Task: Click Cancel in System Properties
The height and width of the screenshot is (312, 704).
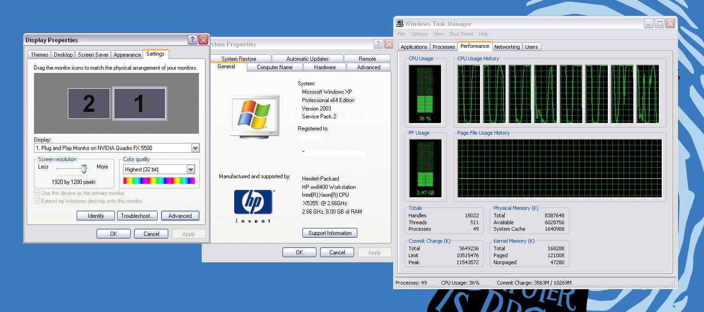Action: [x=337, y=253]
